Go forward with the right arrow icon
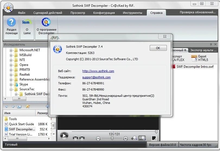220x151 pixels. point(13,107)
